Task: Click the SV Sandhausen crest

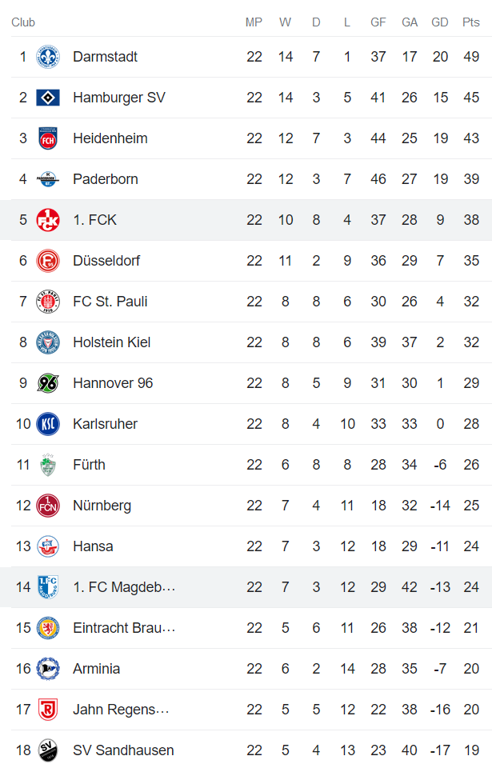Action: pos(48,750)
